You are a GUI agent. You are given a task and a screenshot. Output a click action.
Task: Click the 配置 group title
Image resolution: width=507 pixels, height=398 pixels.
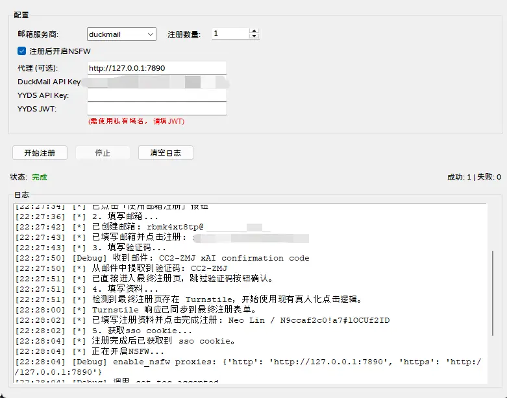21,15
